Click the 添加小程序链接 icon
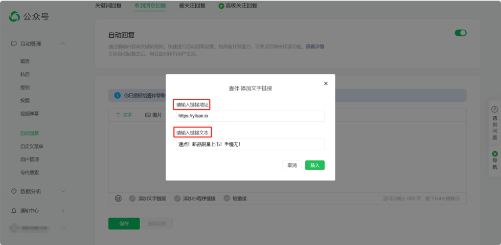Screen dimensions: 501x245 (177, 199)
